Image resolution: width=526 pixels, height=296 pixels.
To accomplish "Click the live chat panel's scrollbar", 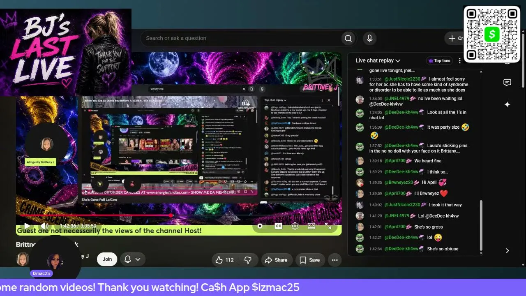I will pos(481,225).
